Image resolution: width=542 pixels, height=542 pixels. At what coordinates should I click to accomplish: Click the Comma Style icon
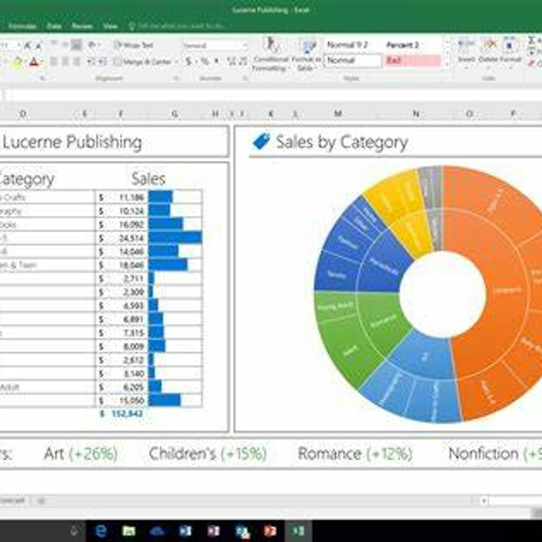pos(216,61)
